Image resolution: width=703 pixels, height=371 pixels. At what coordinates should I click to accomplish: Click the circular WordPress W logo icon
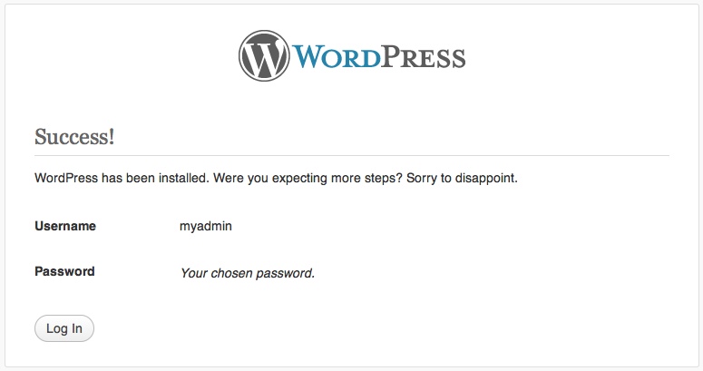pos(264,55)
